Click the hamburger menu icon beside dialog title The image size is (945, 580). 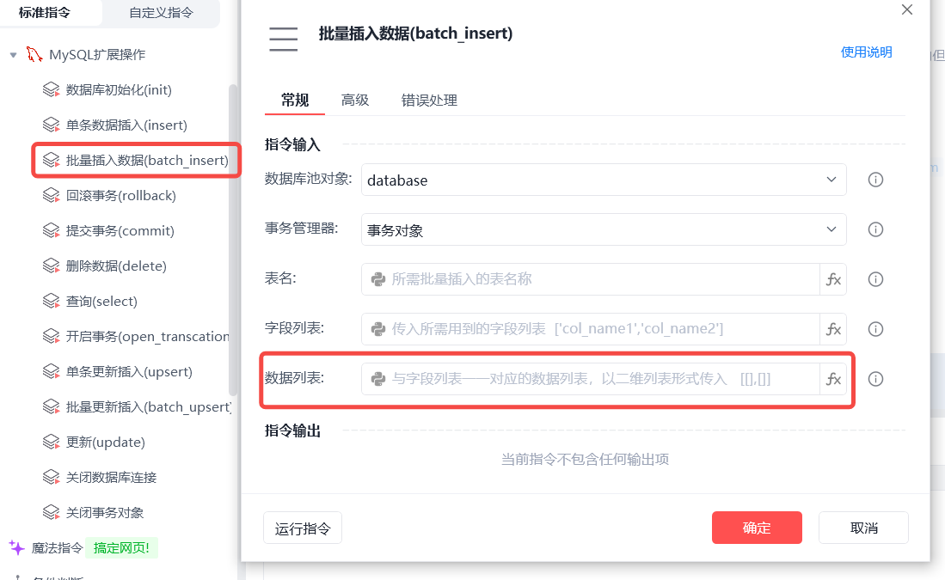click(x=283, y=40)
